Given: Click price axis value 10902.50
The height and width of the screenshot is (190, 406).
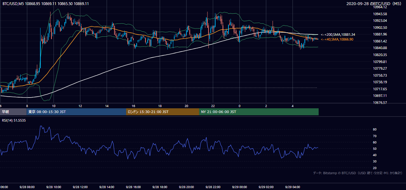Looking at the screenshot, I should click(380, 28).
